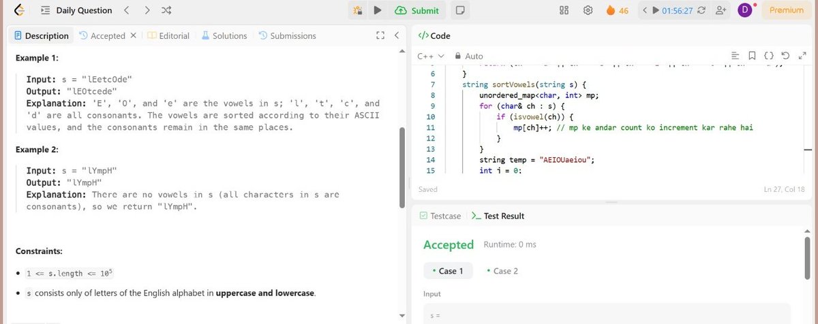Screen dimensions: 818x324
Task: Open the Editorial tab
Action: (x=168, y=35)
